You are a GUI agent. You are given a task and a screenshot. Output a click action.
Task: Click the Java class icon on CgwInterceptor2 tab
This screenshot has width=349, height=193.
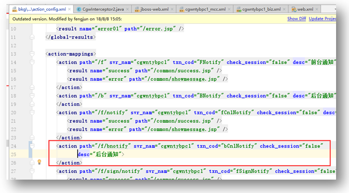79,9
